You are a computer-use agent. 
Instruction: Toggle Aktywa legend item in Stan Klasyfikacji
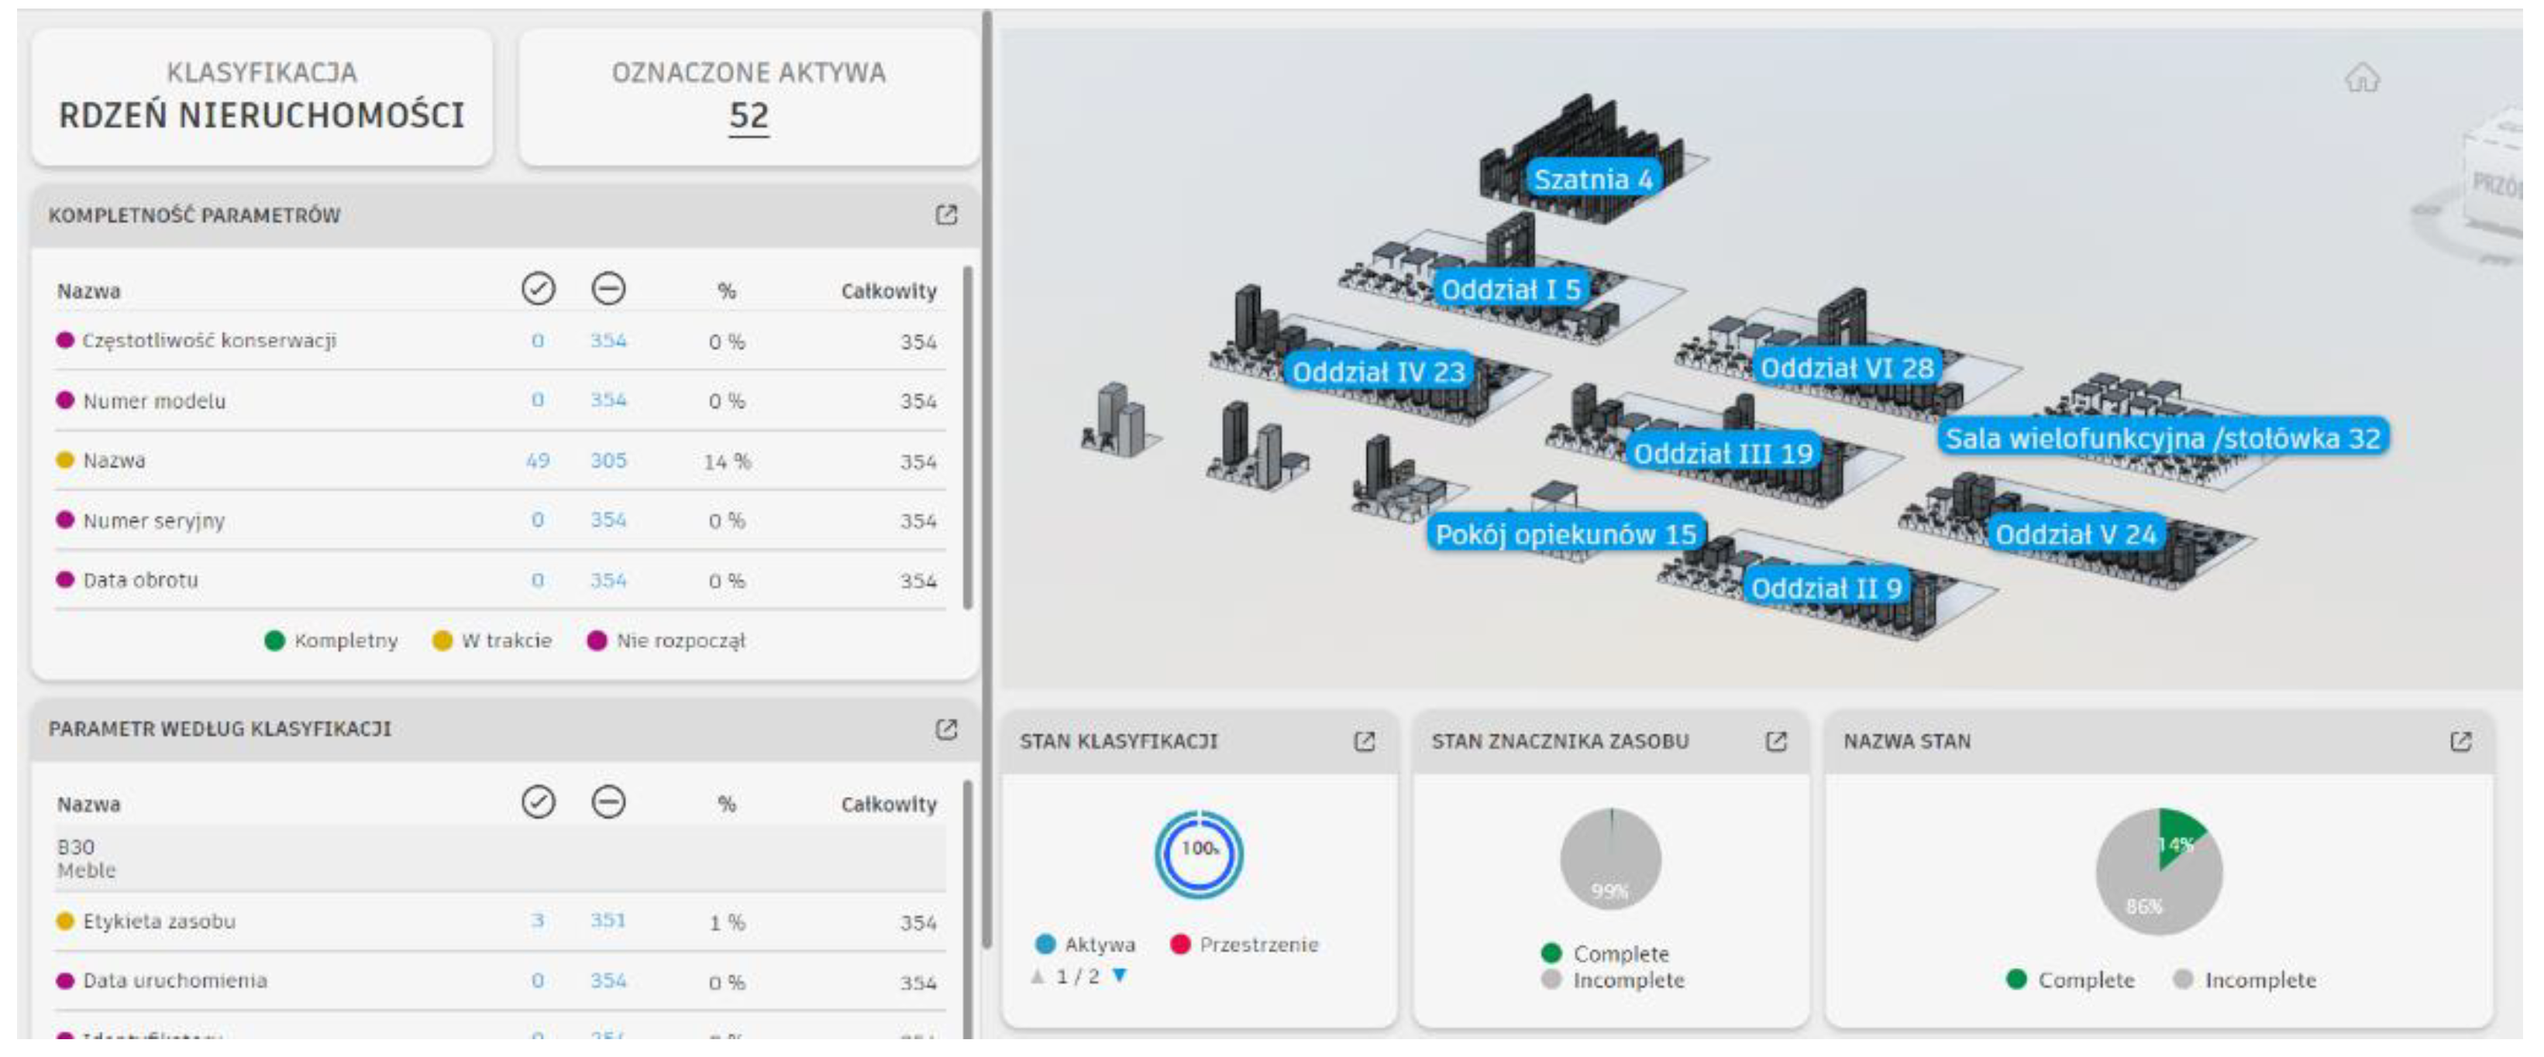pos(1086,945)
